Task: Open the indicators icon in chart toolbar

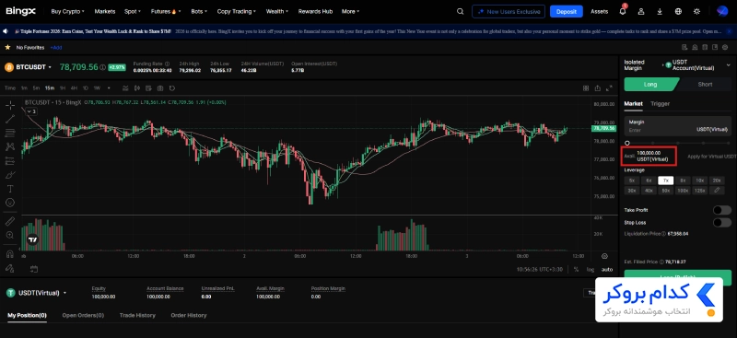Action: click(125, 87)
